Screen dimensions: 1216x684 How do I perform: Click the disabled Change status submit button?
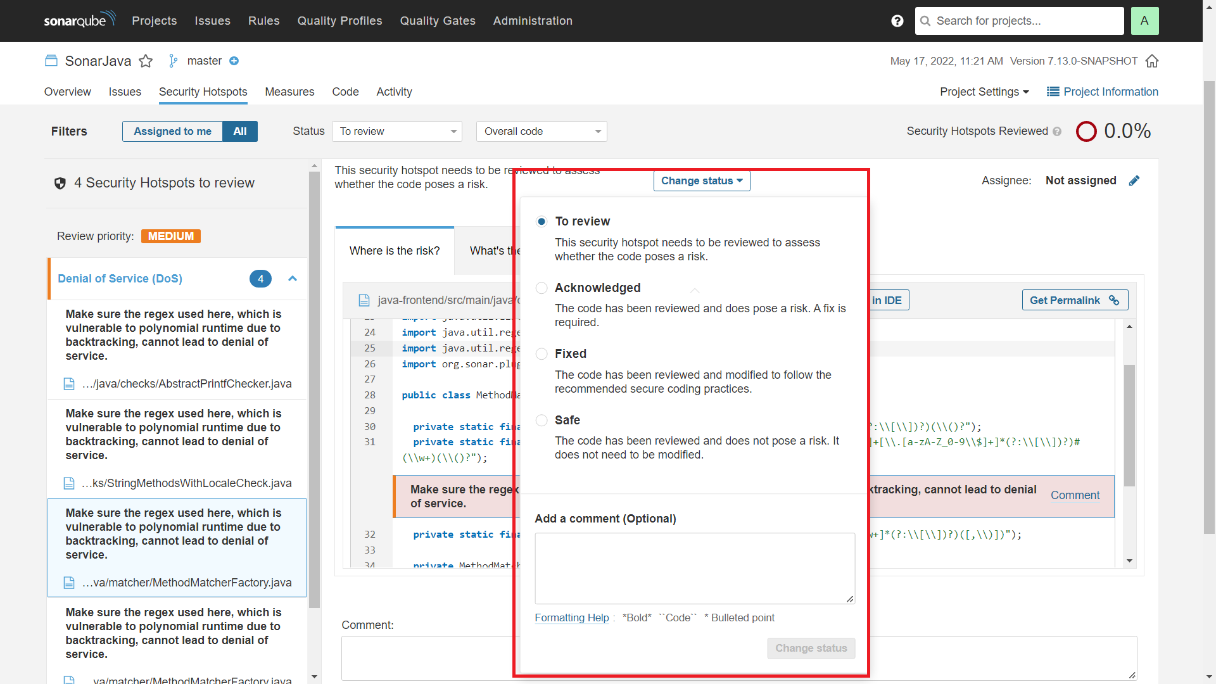click(x=811, y=648)
